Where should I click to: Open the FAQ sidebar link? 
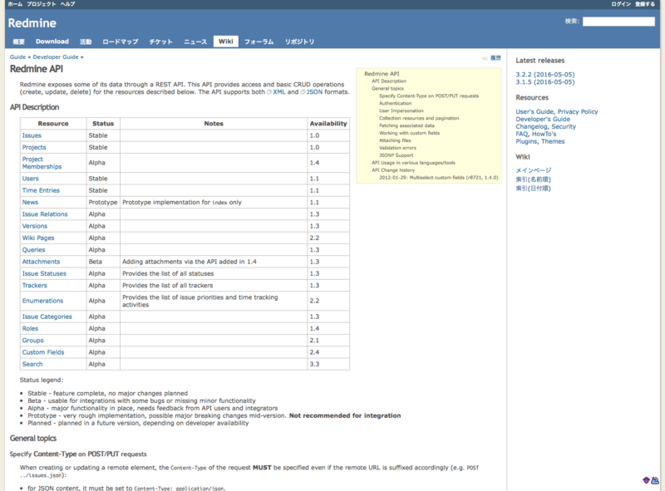pyautogui.click(x=522, y=134)
